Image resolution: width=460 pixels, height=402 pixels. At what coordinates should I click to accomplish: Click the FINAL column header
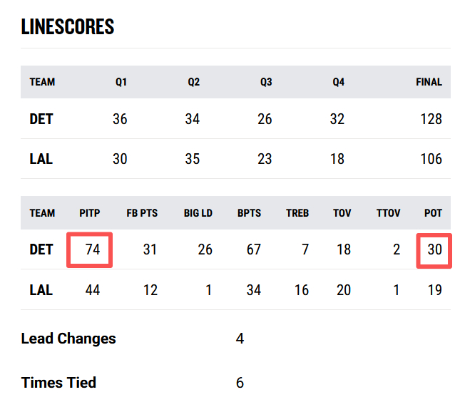(429, 82)
